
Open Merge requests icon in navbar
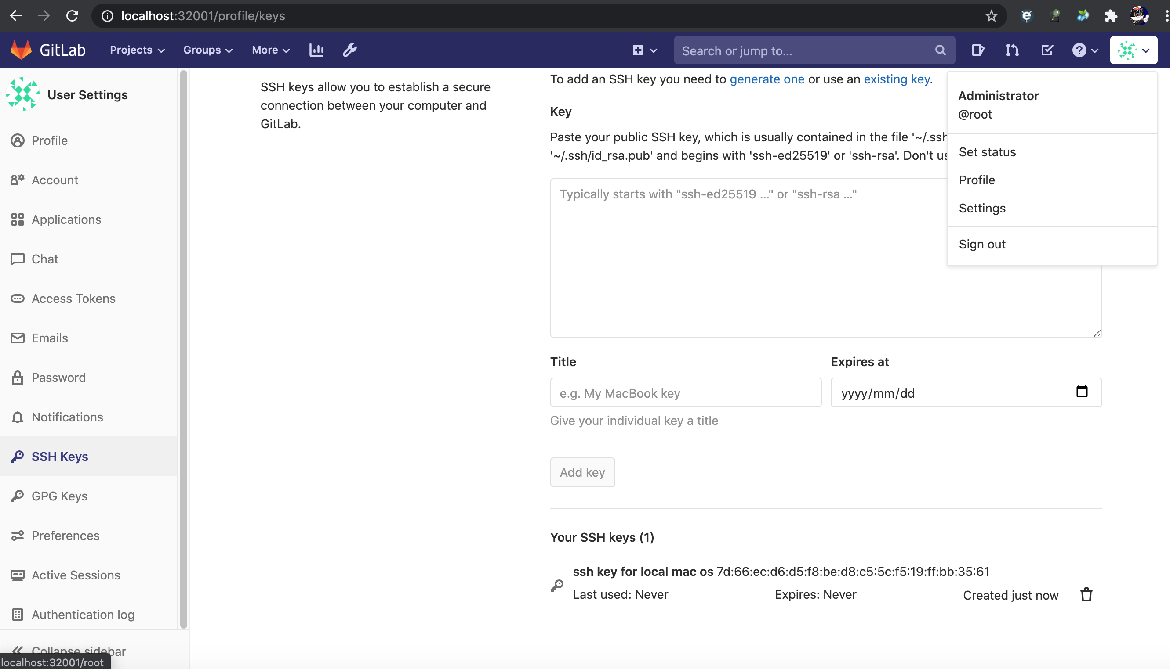[x=1012, y=50]
